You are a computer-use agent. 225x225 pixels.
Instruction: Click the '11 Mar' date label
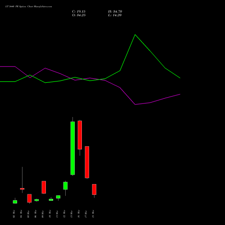coord(57,214)
